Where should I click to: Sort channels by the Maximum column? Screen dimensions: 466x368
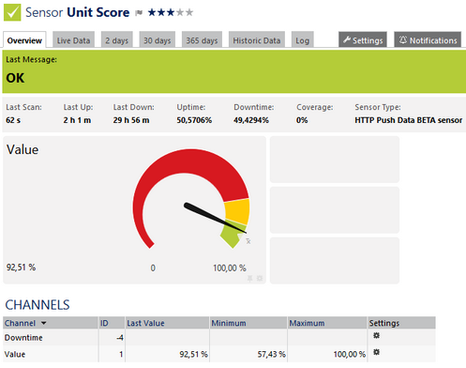[x=307, y=323]
